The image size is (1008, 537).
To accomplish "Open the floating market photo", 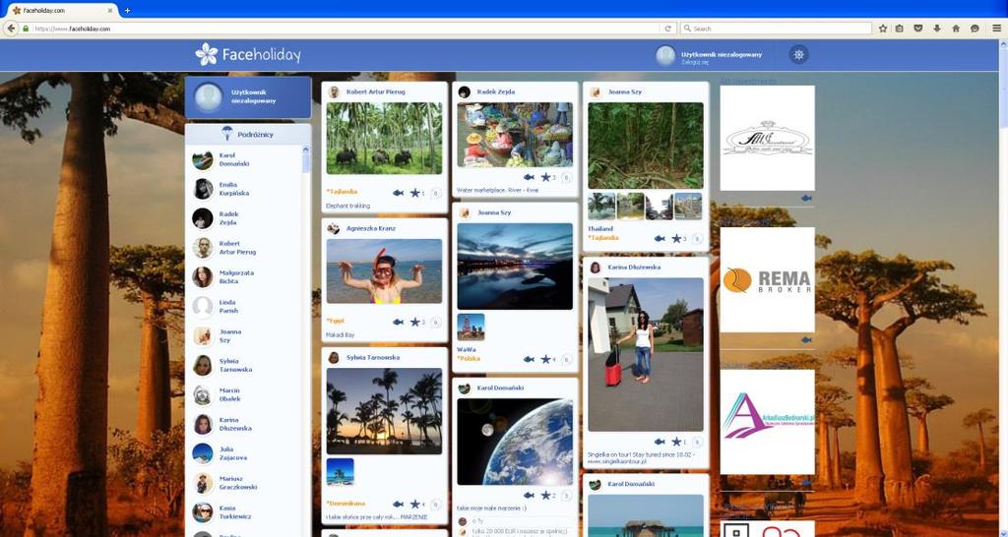I will click(514, 135).
